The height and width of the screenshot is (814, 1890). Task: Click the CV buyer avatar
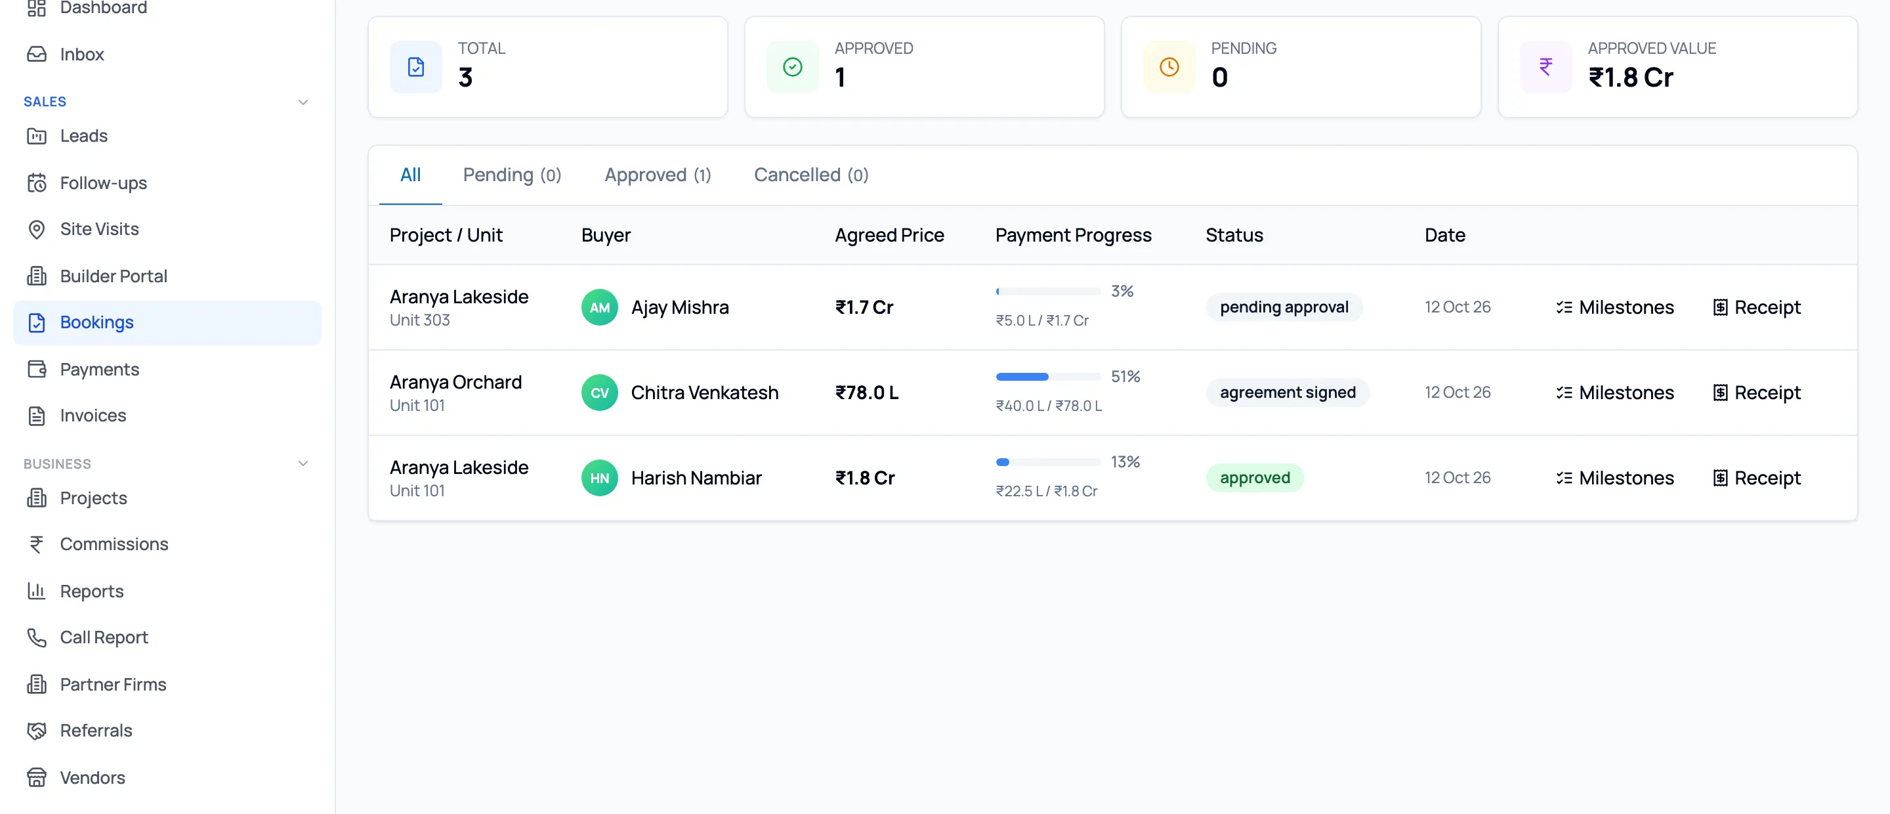pyautogui.click(x=599, y=393)
